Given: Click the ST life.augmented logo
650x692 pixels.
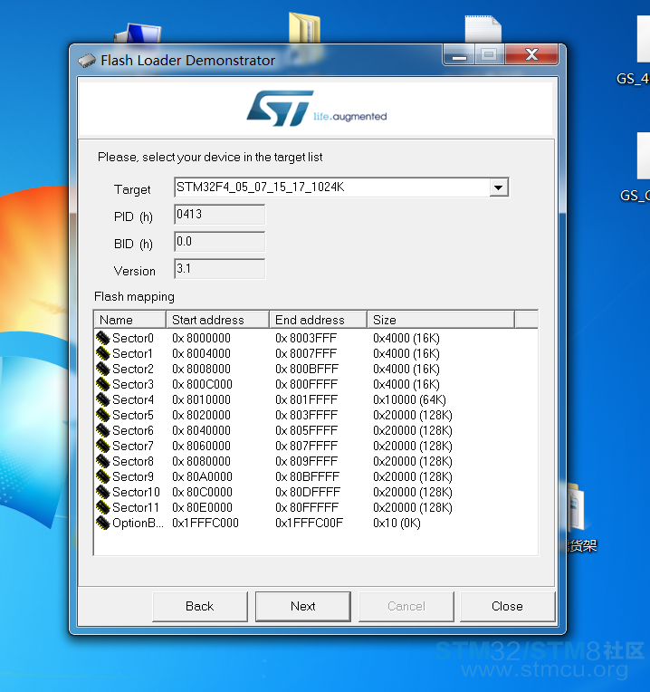Looking at the screenshot, I should [x=316, y=109].
